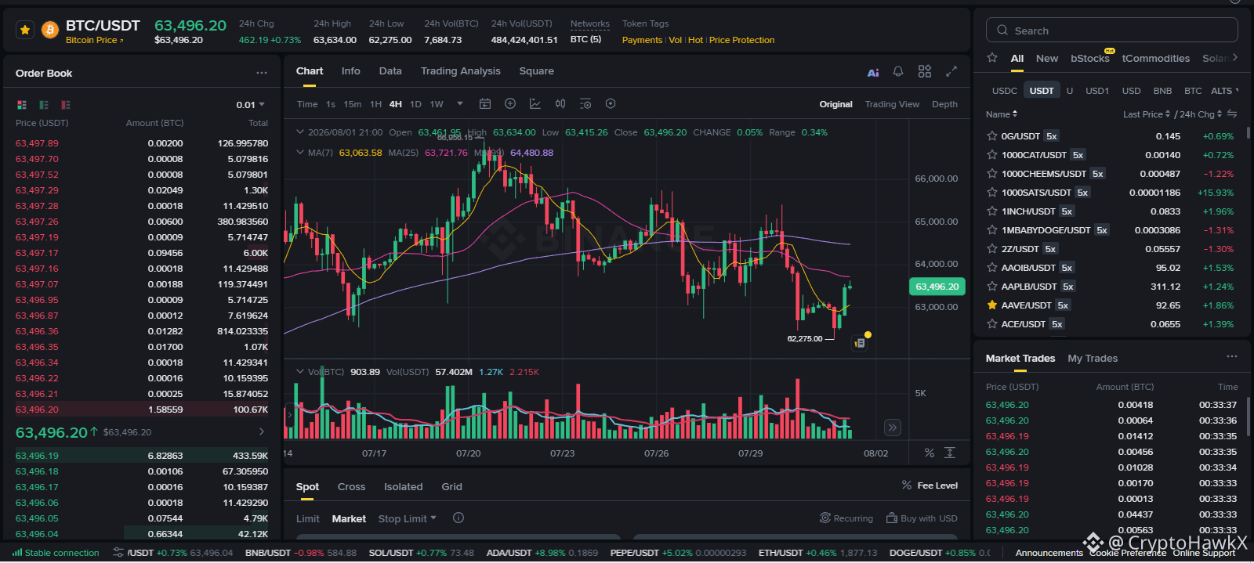Viewport: 1254px width, 563px height.
Task: Select 1D chart interval
Action: pos(415,104)
